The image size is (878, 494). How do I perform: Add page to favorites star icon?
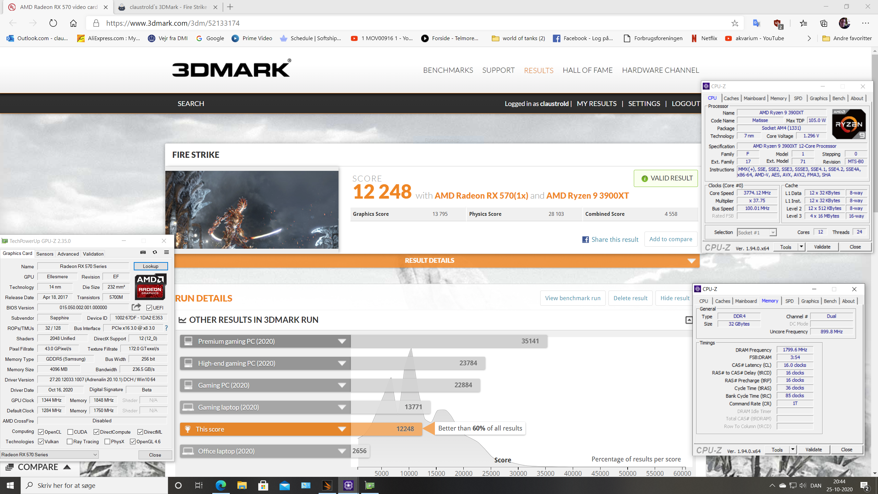[x=735, y=23]
